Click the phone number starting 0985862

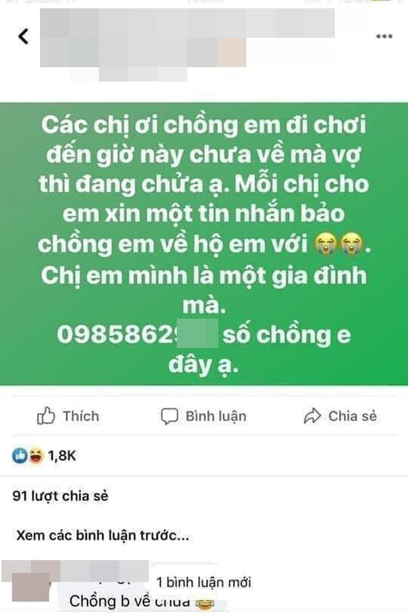click(137, 335)
